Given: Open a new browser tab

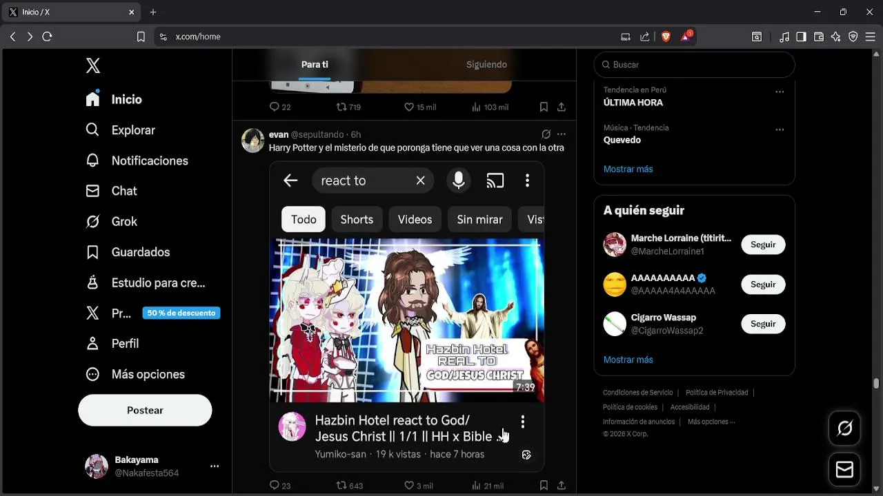Looking at the screenshot, I should pyautogui.click(x=153, y=12).
